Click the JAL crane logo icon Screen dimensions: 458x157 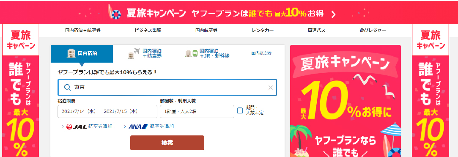click(x=69, y=127)
